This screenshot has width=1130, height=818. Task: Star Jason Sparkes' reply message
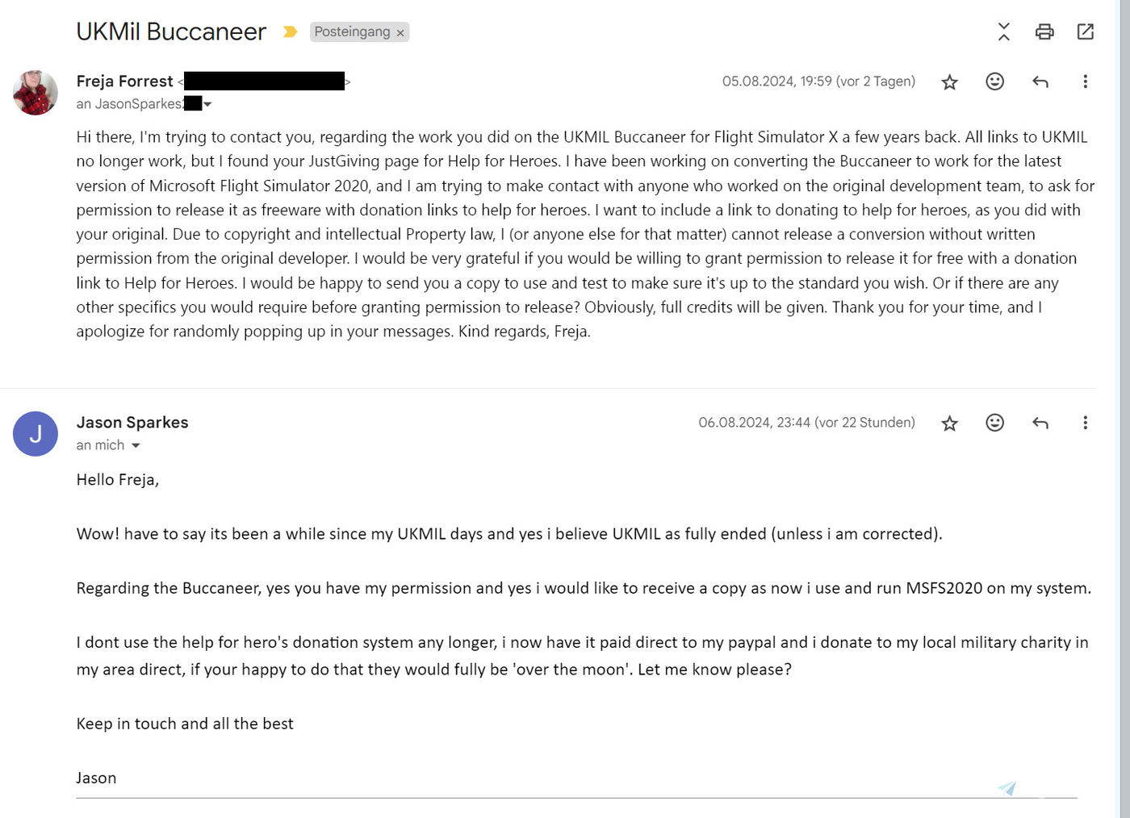click(x=949, y=423)
